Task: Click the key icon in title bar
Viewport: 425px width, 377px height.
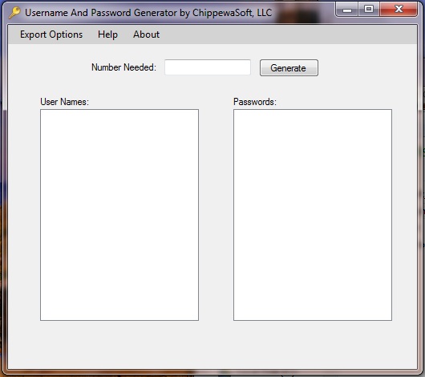Action: (x=14, y=13)
